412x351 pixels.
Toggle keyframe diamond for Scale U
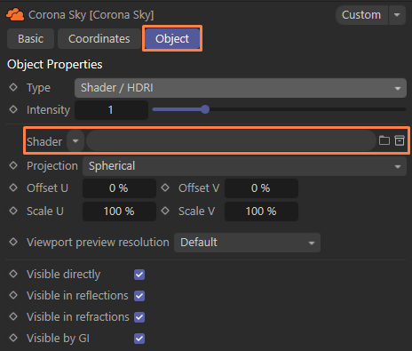coord(13,211)
